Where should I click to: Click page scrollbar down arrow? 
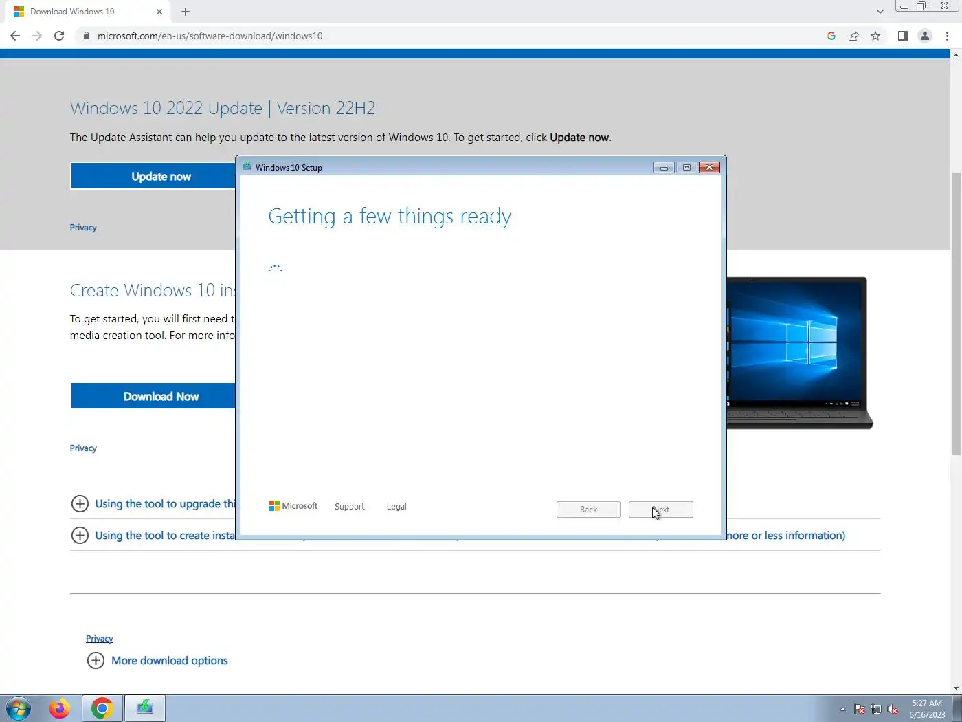tap(956, 688)
